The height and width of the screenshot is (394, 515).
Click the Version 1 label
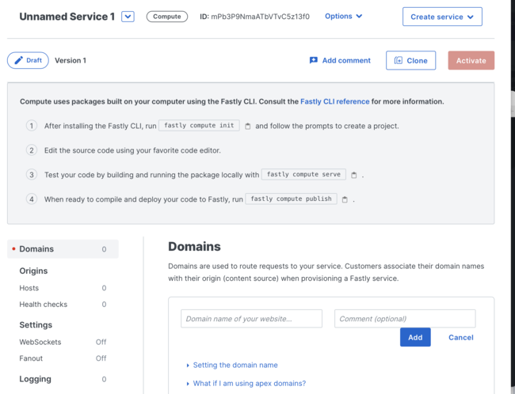[71, 60]
